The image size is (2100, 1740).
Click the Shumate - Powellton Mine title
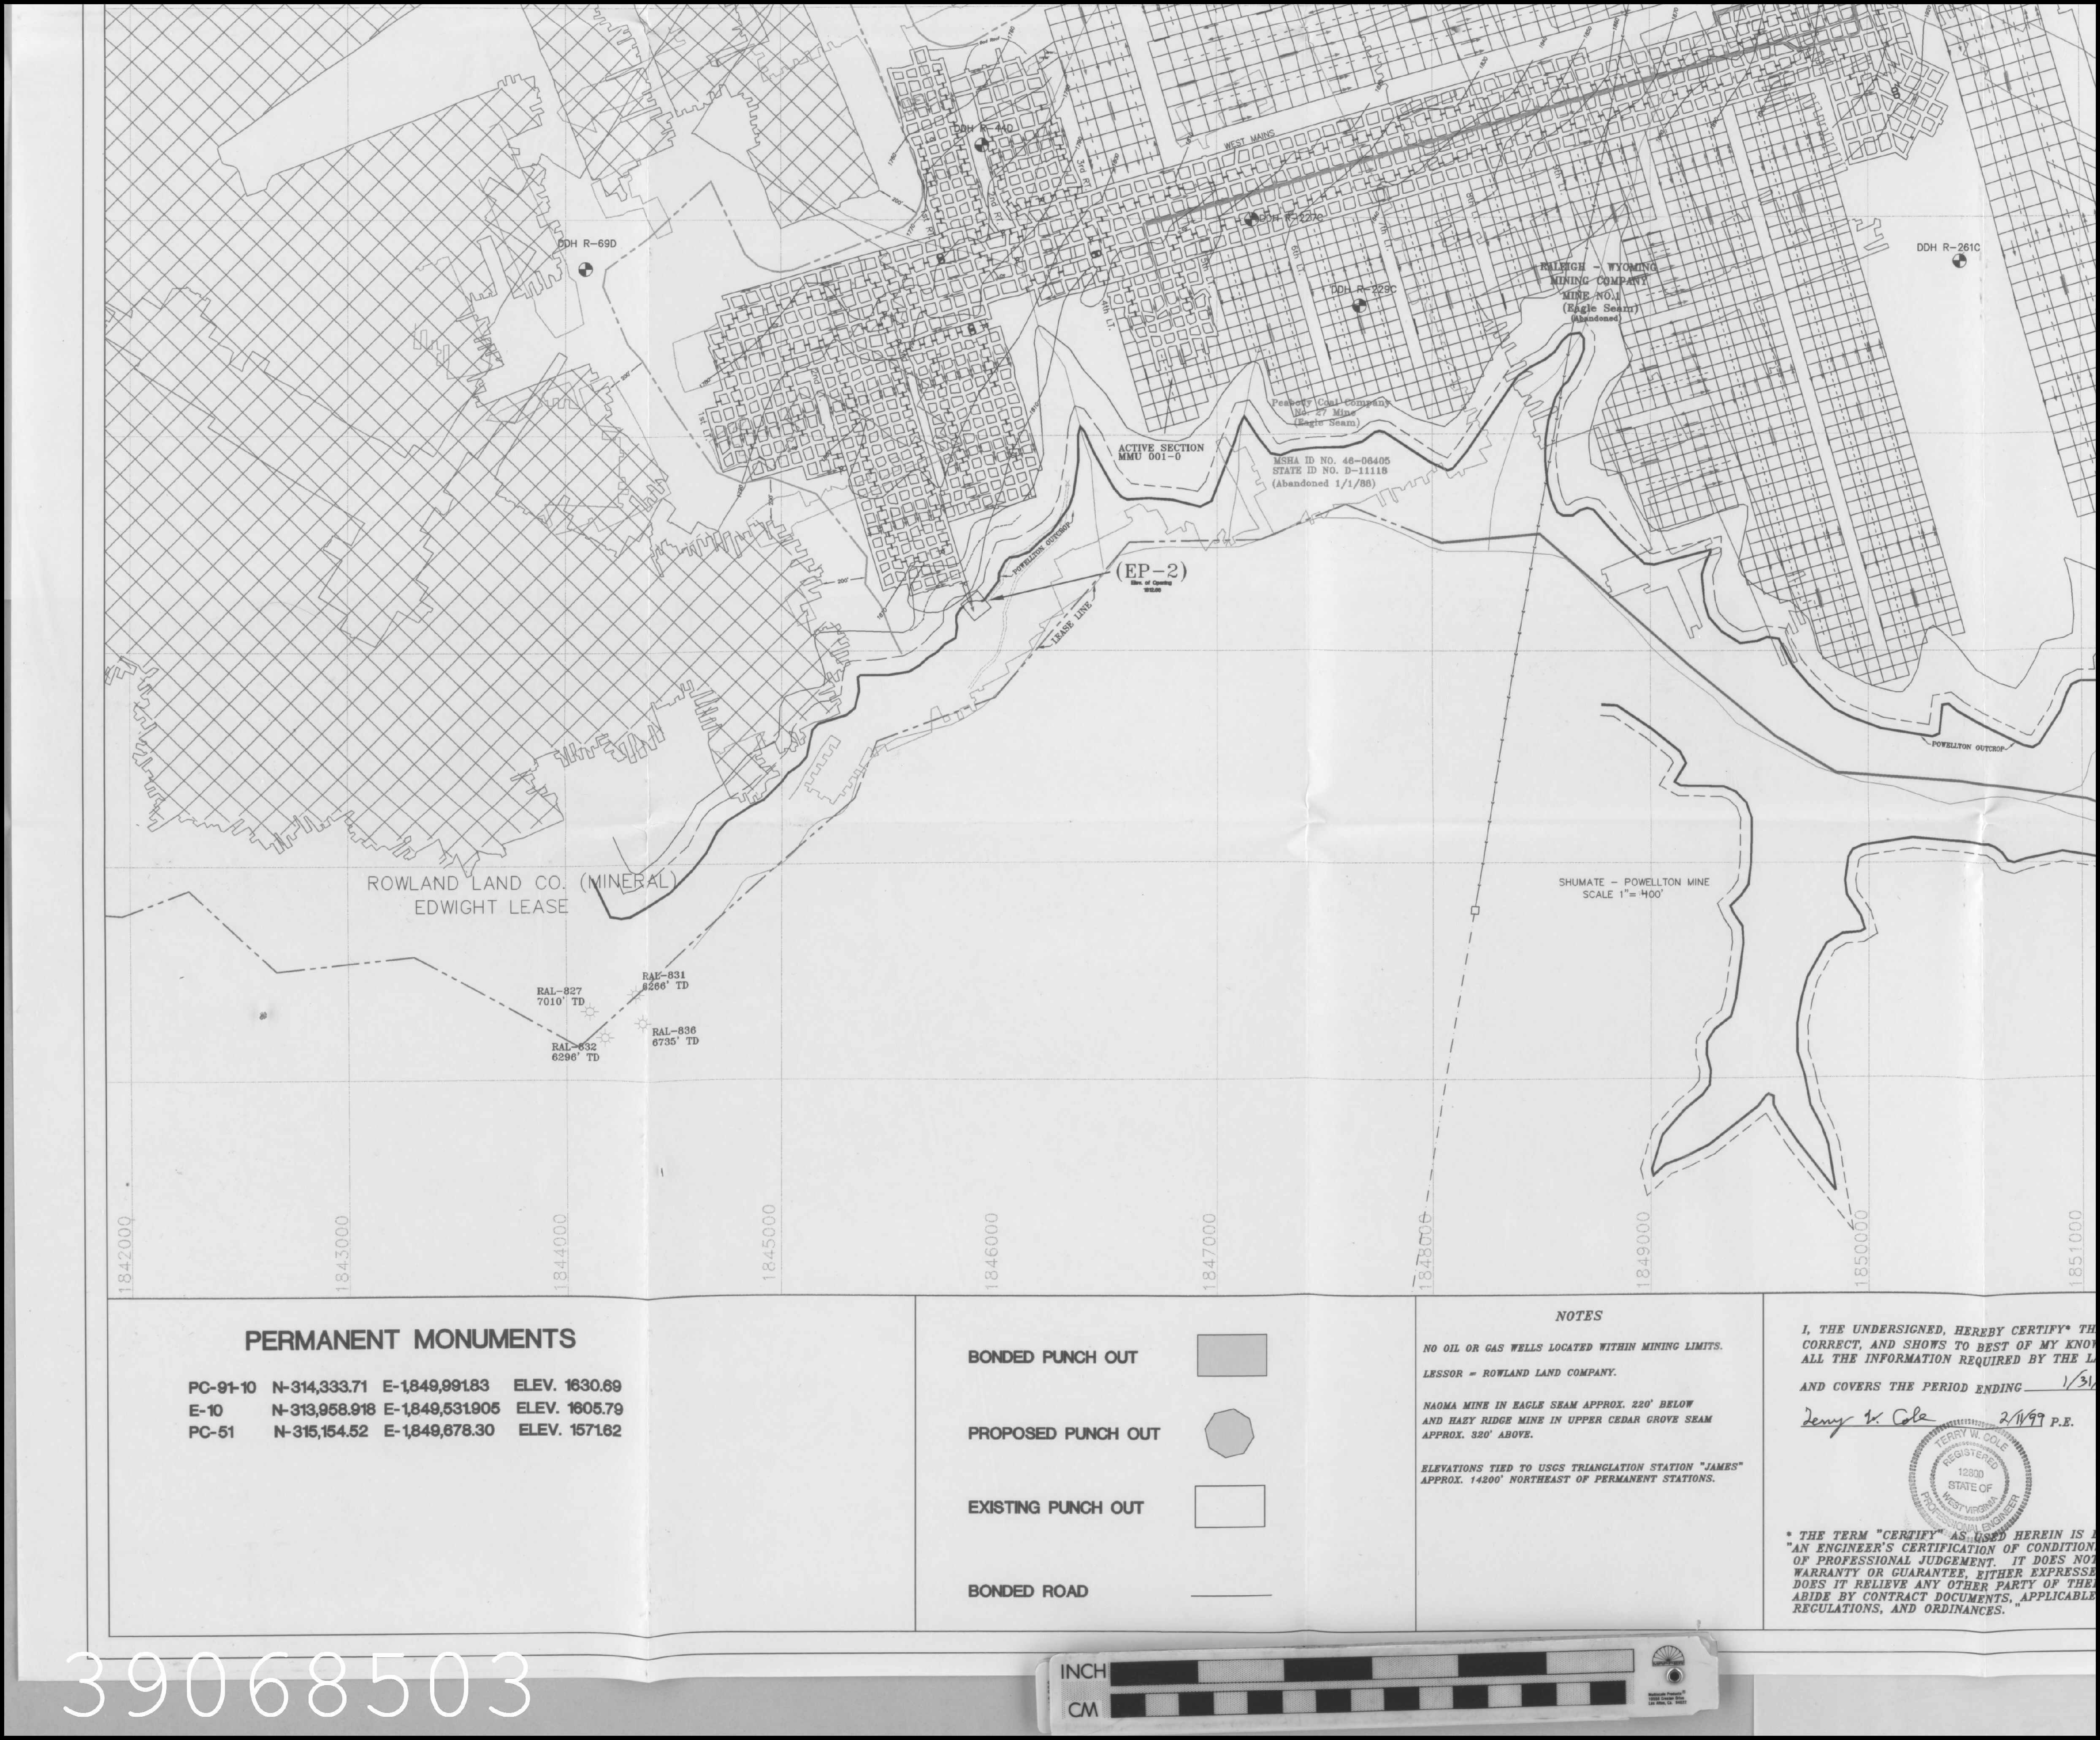1633,883
